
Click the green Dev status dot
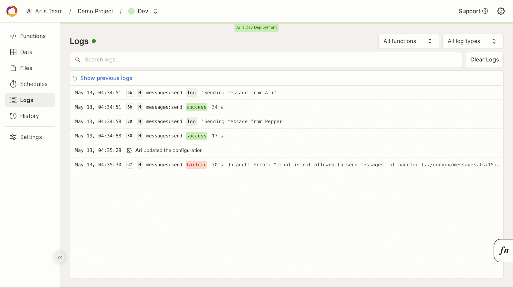coord(132,11)
